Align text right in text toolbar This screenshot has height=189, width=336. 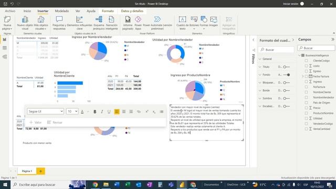coord(131,111)
